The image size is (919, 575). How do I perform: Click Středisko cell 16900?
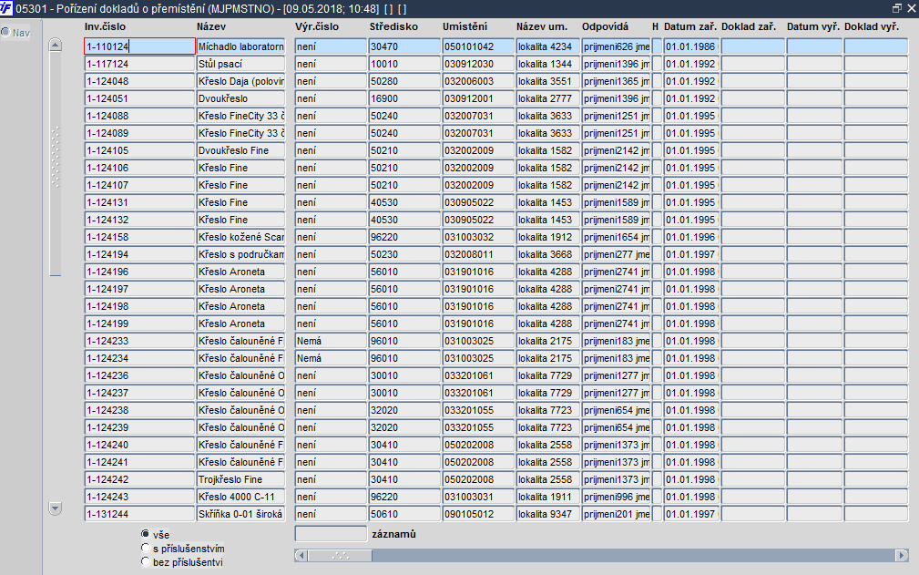click(x=404, y=98)
